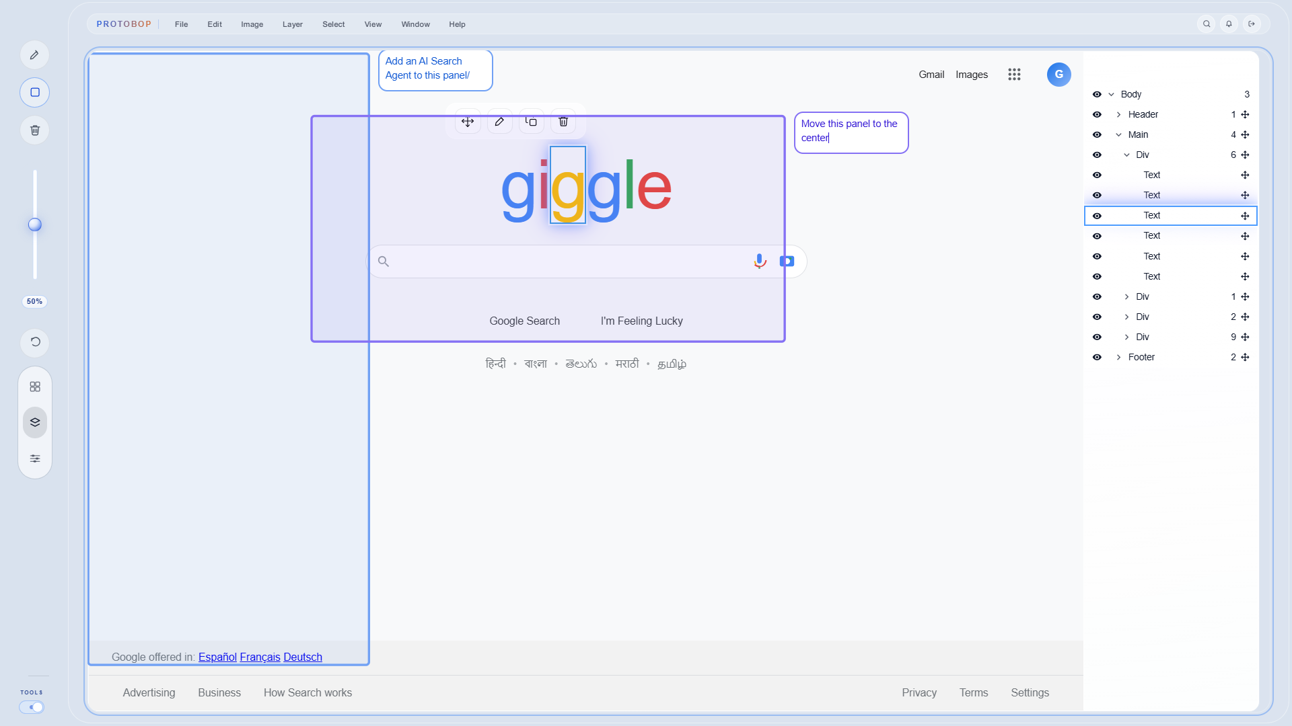Toggle visibility of the Footer layer
This screenshot has width=1292, height=726.
coord(1097,358)
